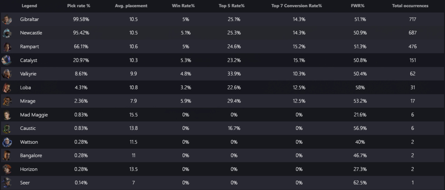Image resolution: width=445 pixels, height=190 pixels.
Task: Click the Catalyst legend avatar
Action: coord(7,60)
